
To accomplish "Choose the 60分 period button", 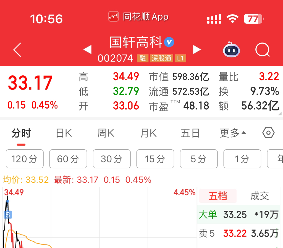I will (68, 159).
